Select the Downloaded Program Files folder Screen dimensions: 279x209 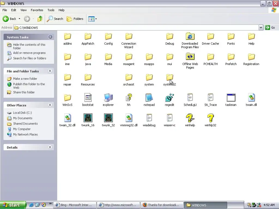coord(190,36)
